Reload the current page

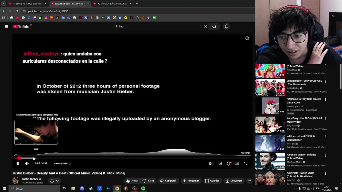click(17, 11)
